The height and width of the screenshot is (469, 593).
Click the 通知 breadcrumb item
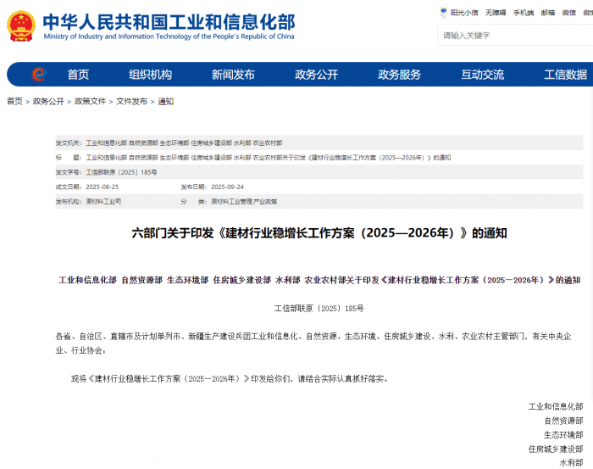(165, 101)
